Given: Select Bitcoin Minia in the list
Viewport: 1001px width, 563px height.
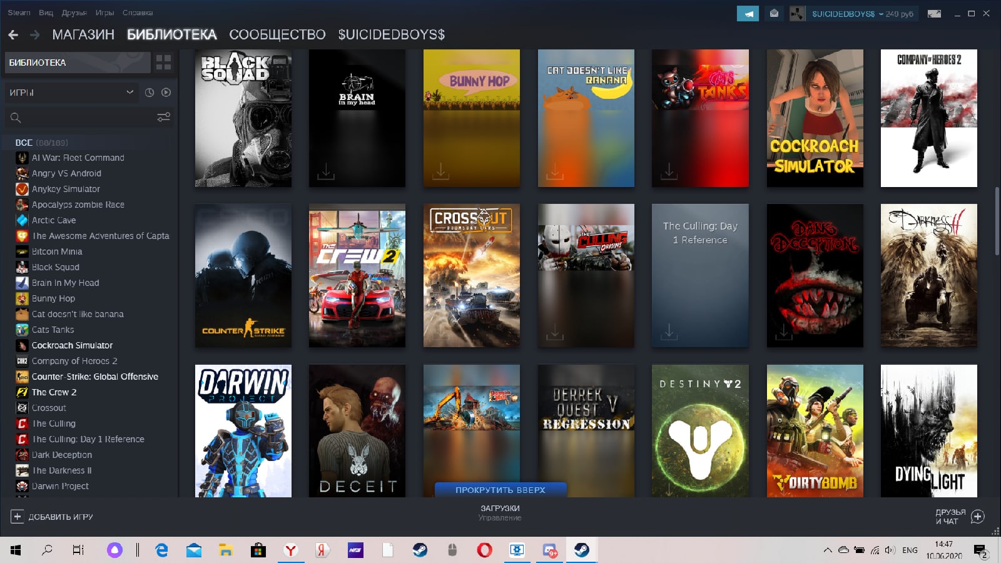Looking at the screenshot, I should click(57, 251).
